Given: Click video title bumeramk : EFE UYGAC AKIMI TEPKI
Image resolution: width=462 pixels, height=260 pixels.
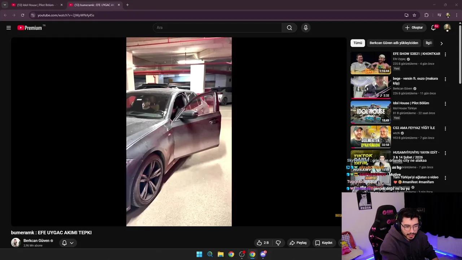Looking at the screenshot, I should 51,233.
